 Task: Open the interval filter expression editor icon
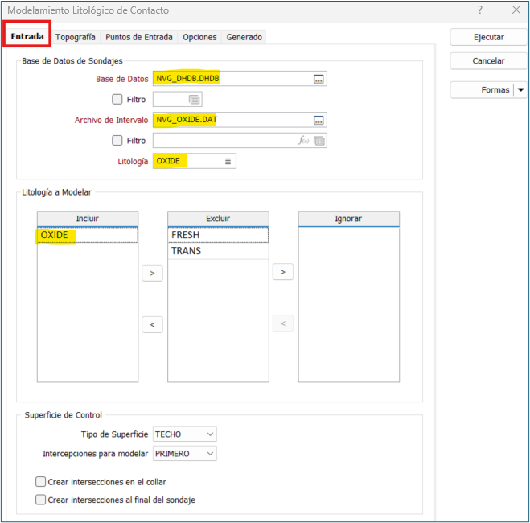[x=304, y=141]
